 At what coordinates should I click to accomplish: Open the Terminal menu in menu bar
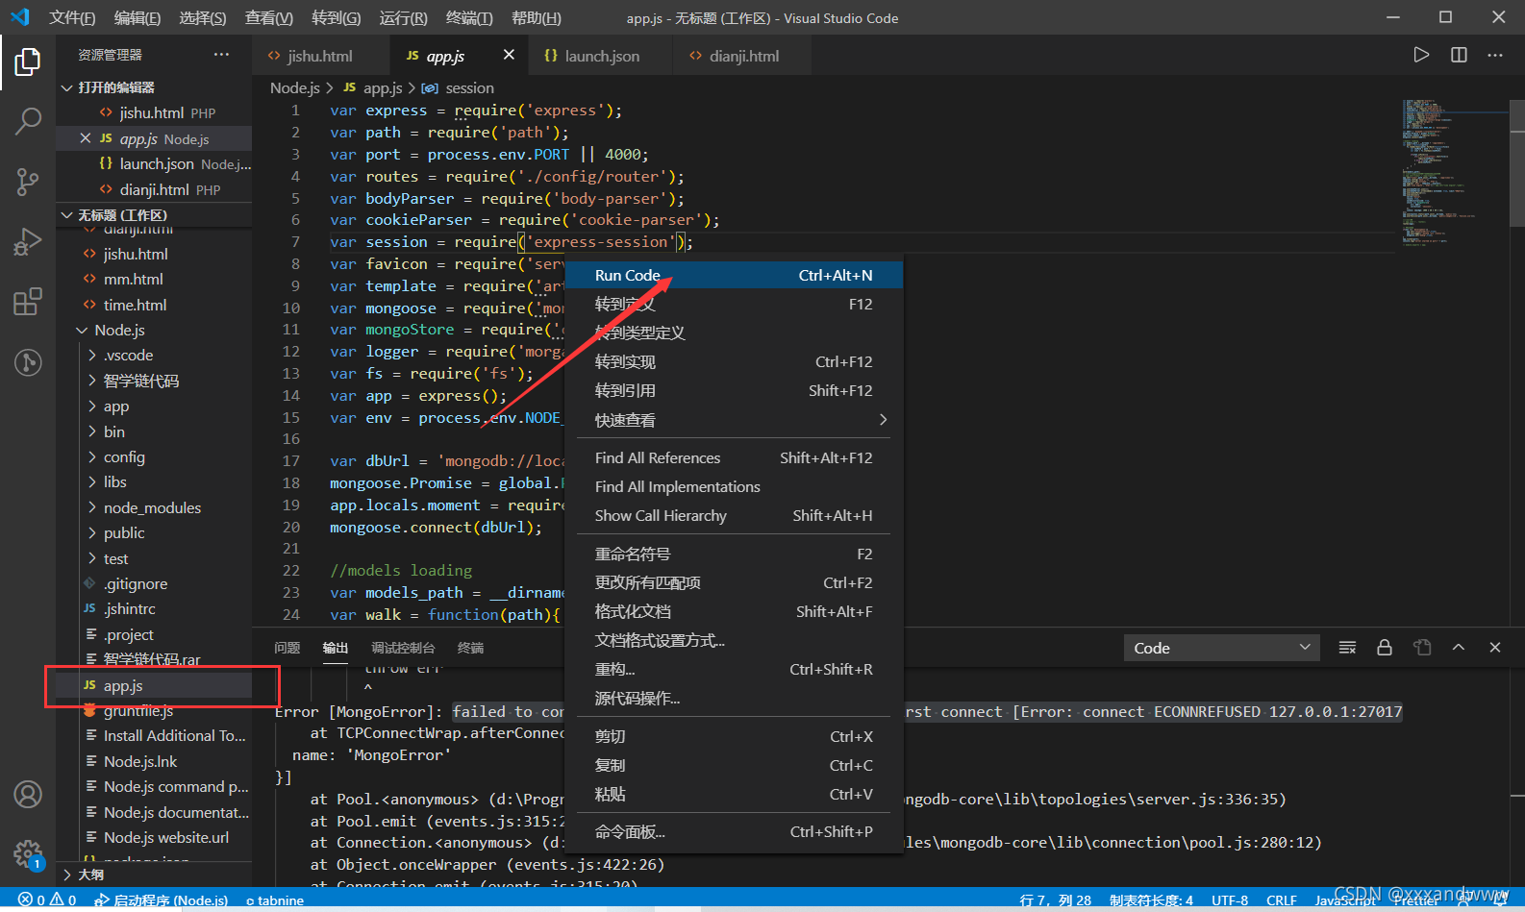pos(469,17)
